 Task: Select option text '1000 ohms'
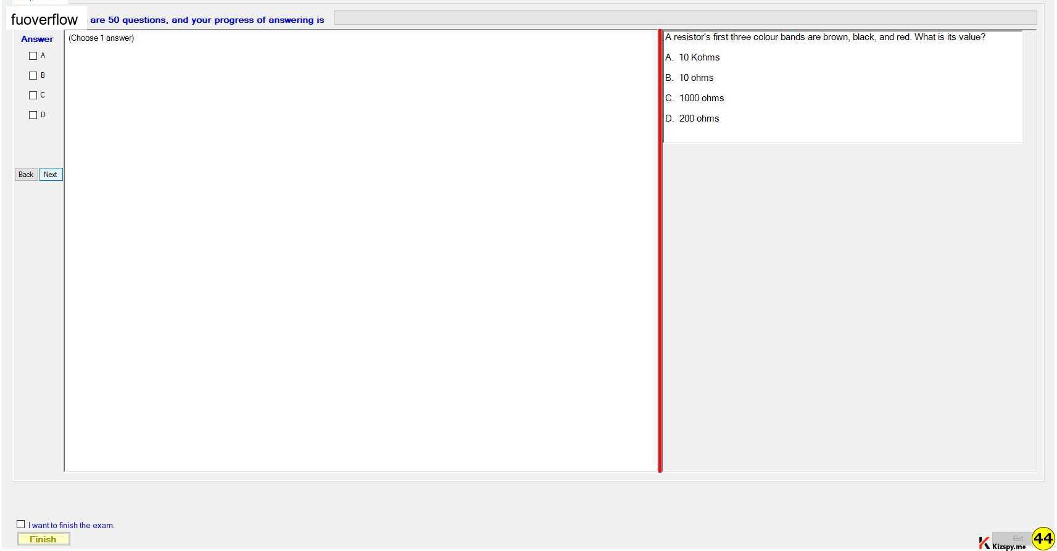[702, 98]
